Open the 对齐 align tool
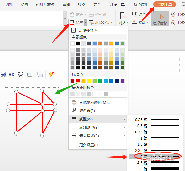Screen dimensions: 185x171 pyautogui.click(x=123, y=18)
